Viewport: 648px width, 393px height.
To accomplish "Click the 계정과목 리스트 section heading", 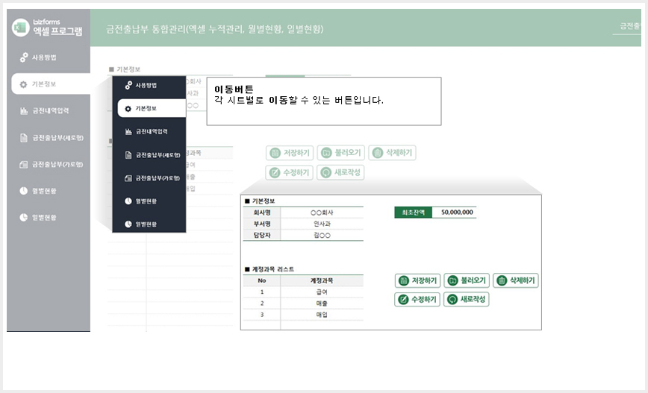I will coord(270,269).
